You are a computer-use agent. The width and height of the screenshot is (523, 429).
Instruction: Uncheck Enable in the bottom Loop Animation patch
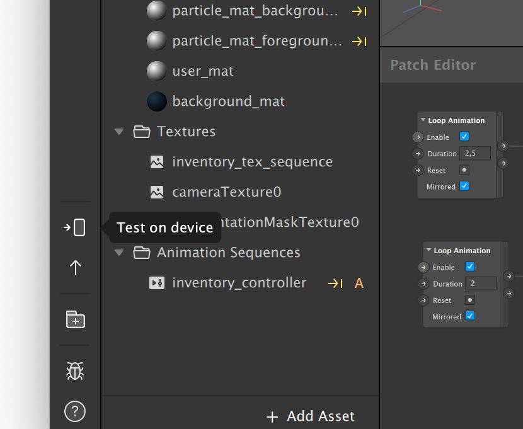pos(470,267)
